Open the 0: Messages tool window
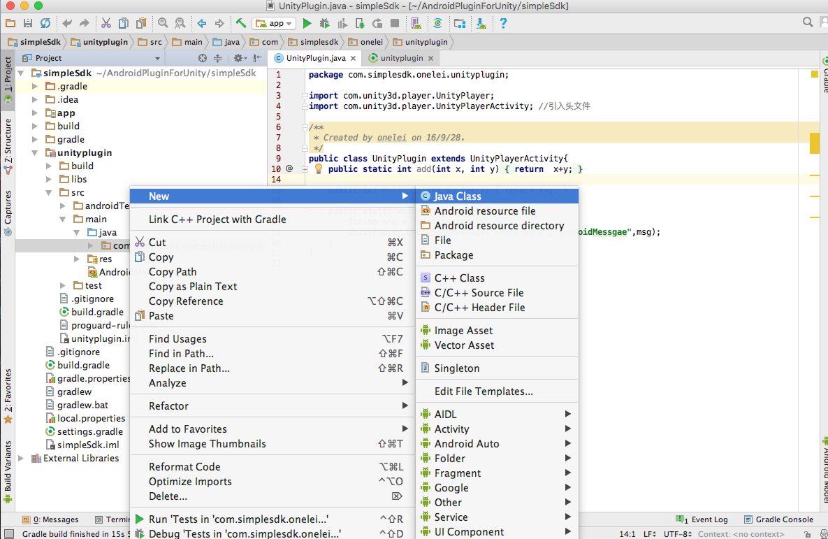828x539 pixels. (50, 519)
